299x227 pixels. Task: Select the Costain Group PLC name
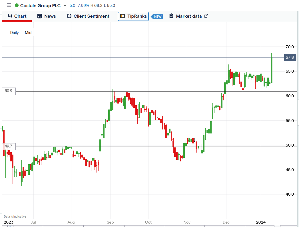coord(40,5)
